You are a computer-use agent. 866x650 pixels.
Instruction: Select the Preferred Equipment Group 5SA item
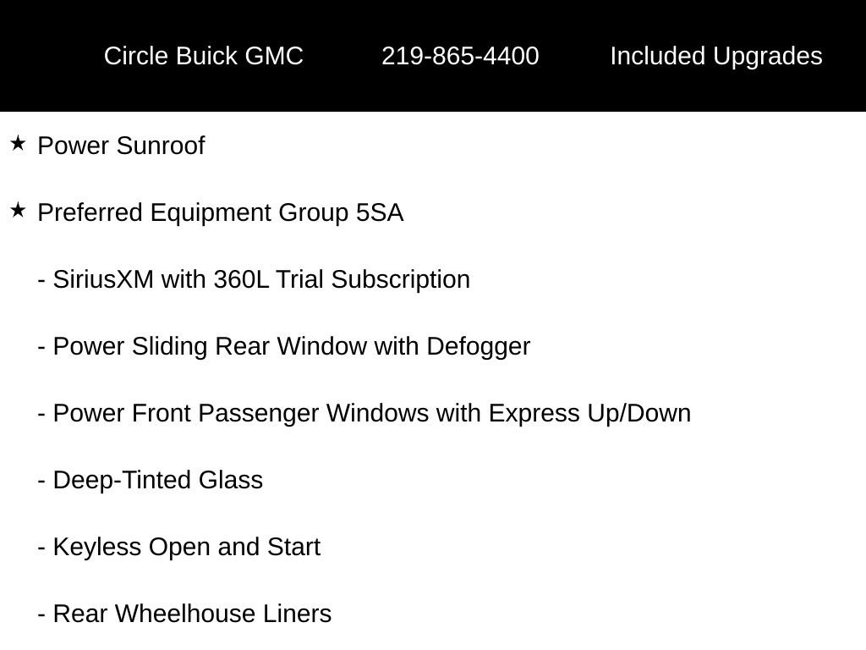coord(221,213)
